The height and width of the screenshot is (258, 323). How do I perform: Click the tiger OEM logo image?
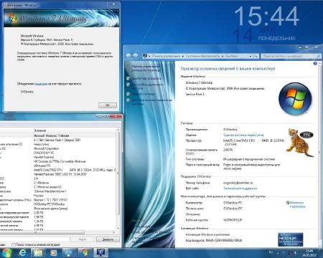coord(300,143)
